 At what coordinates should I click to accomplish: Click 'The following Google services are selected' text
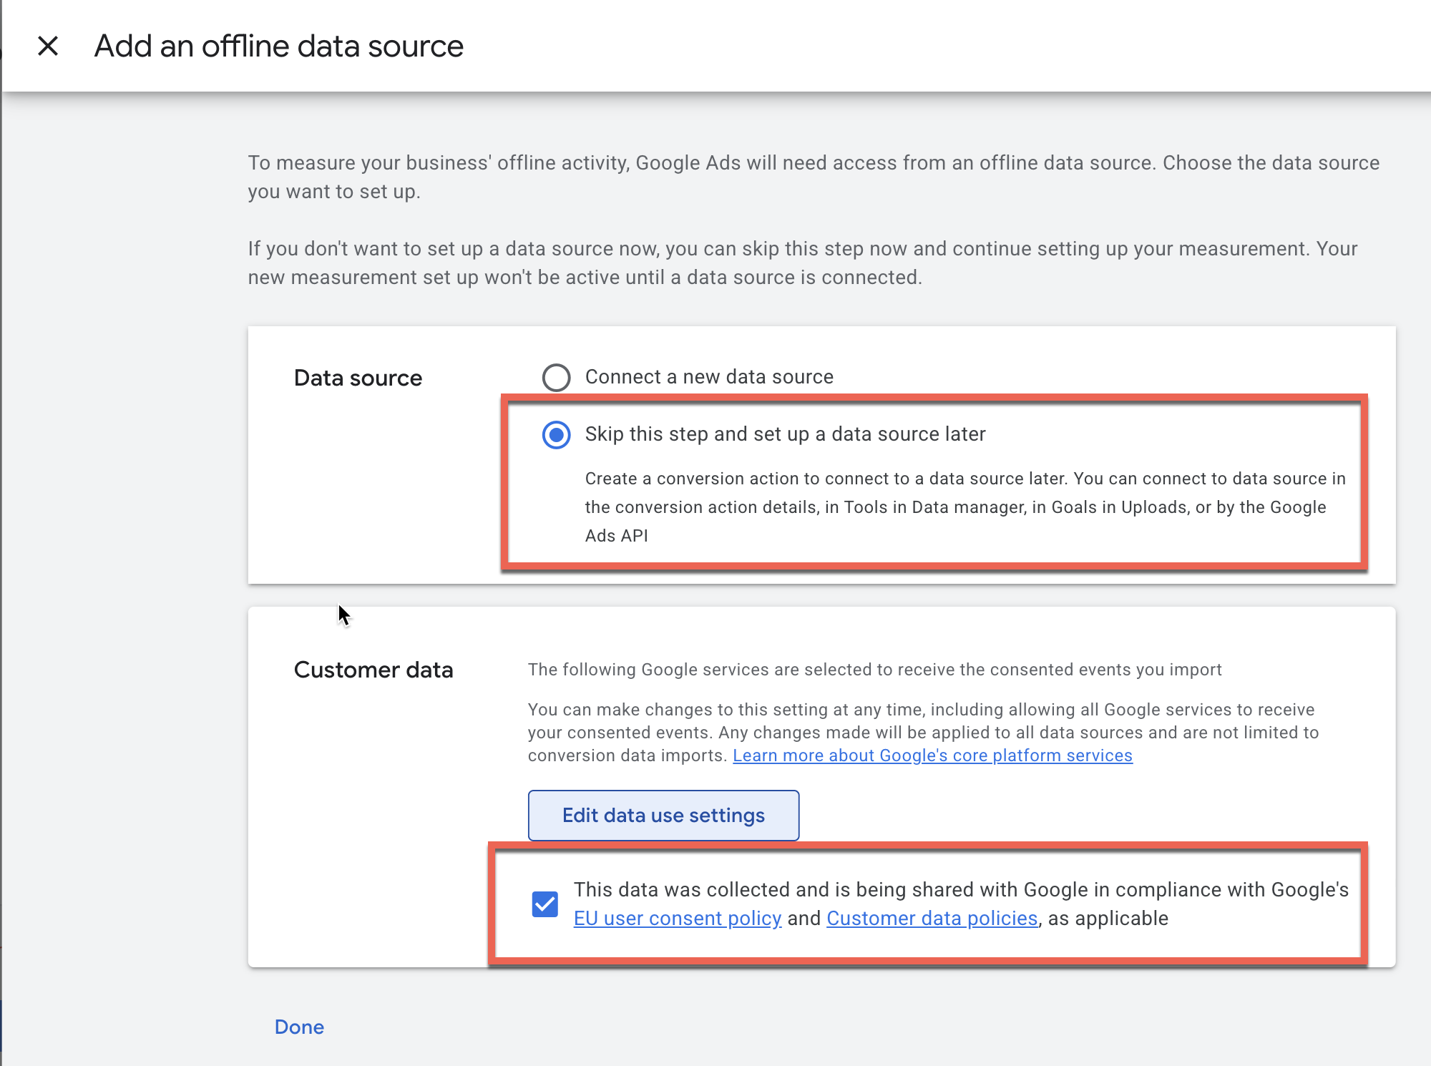[874, 670]
